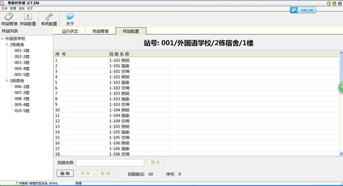
Task: Click the list scrollbar down arrow
Action: 341,153
